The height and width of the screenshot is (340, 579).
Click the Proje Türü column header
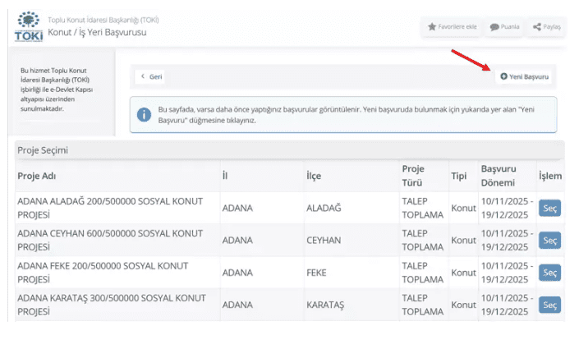pos(413,176)
